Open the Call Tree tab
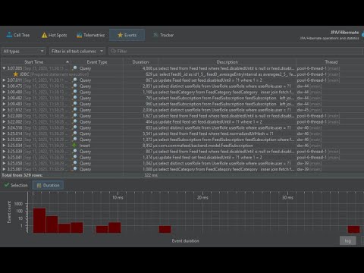Image resolution: width=364 pixels, height=273 pixels. pyautogui.click(x=18, y=35)
